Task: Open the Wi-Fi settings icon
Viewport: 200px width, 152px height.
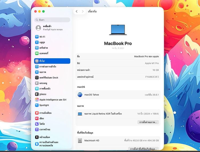Action: tap(37, 37)
